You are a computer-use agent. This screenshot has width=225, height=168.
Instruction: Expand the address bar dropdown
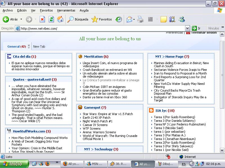click(187, 28)
